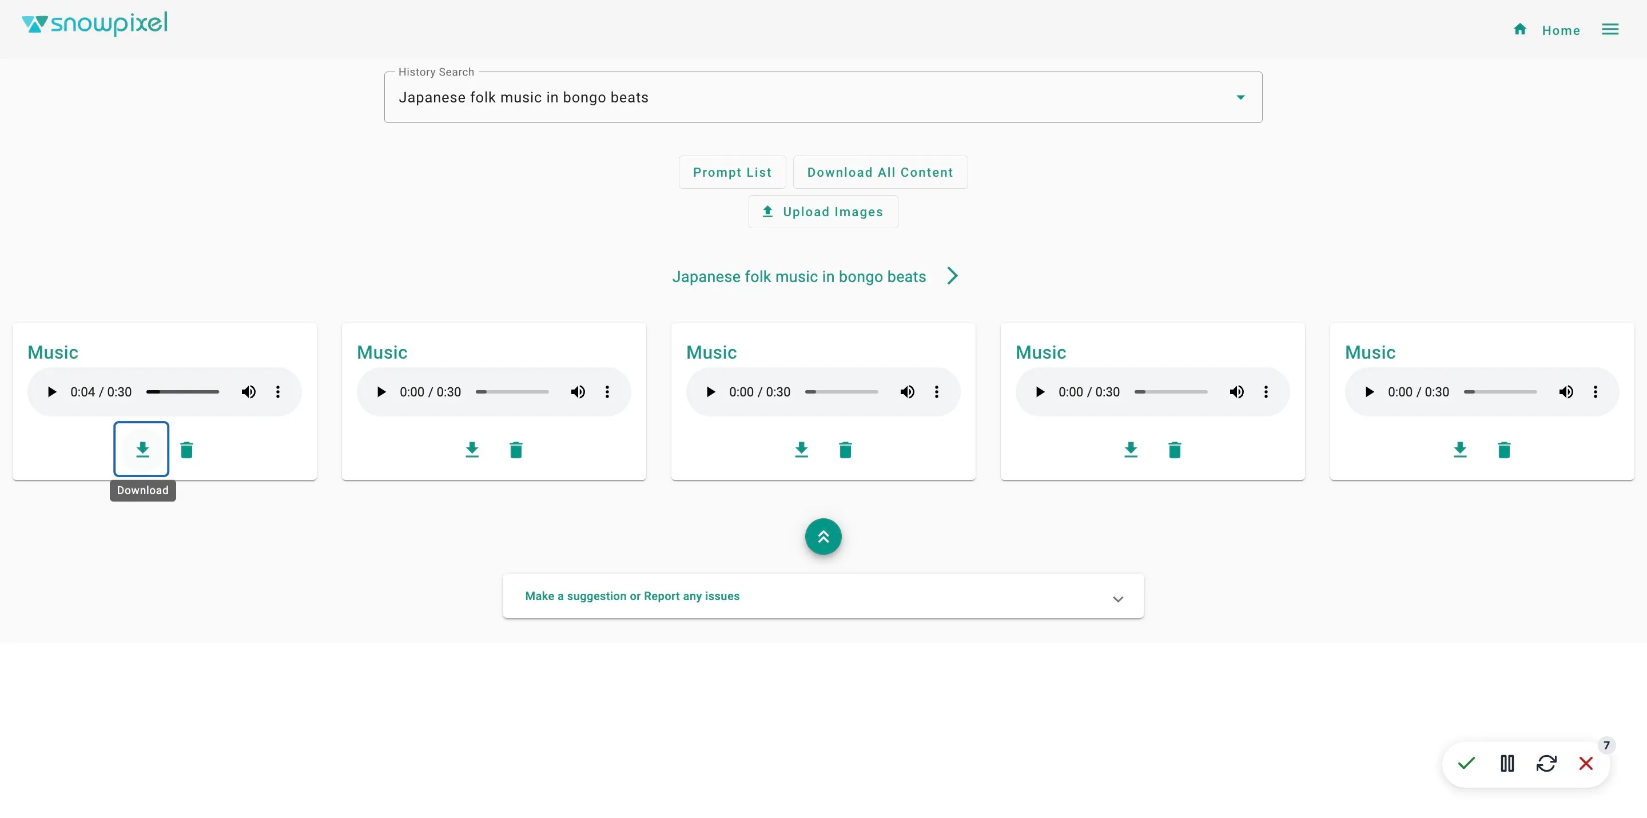1647x818 pixels.
Task: Open the Prompt List
Action: pos(732,173)
